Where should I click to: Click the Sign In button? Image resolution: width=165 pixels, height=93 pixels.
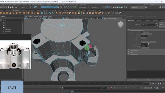point(138,7)
